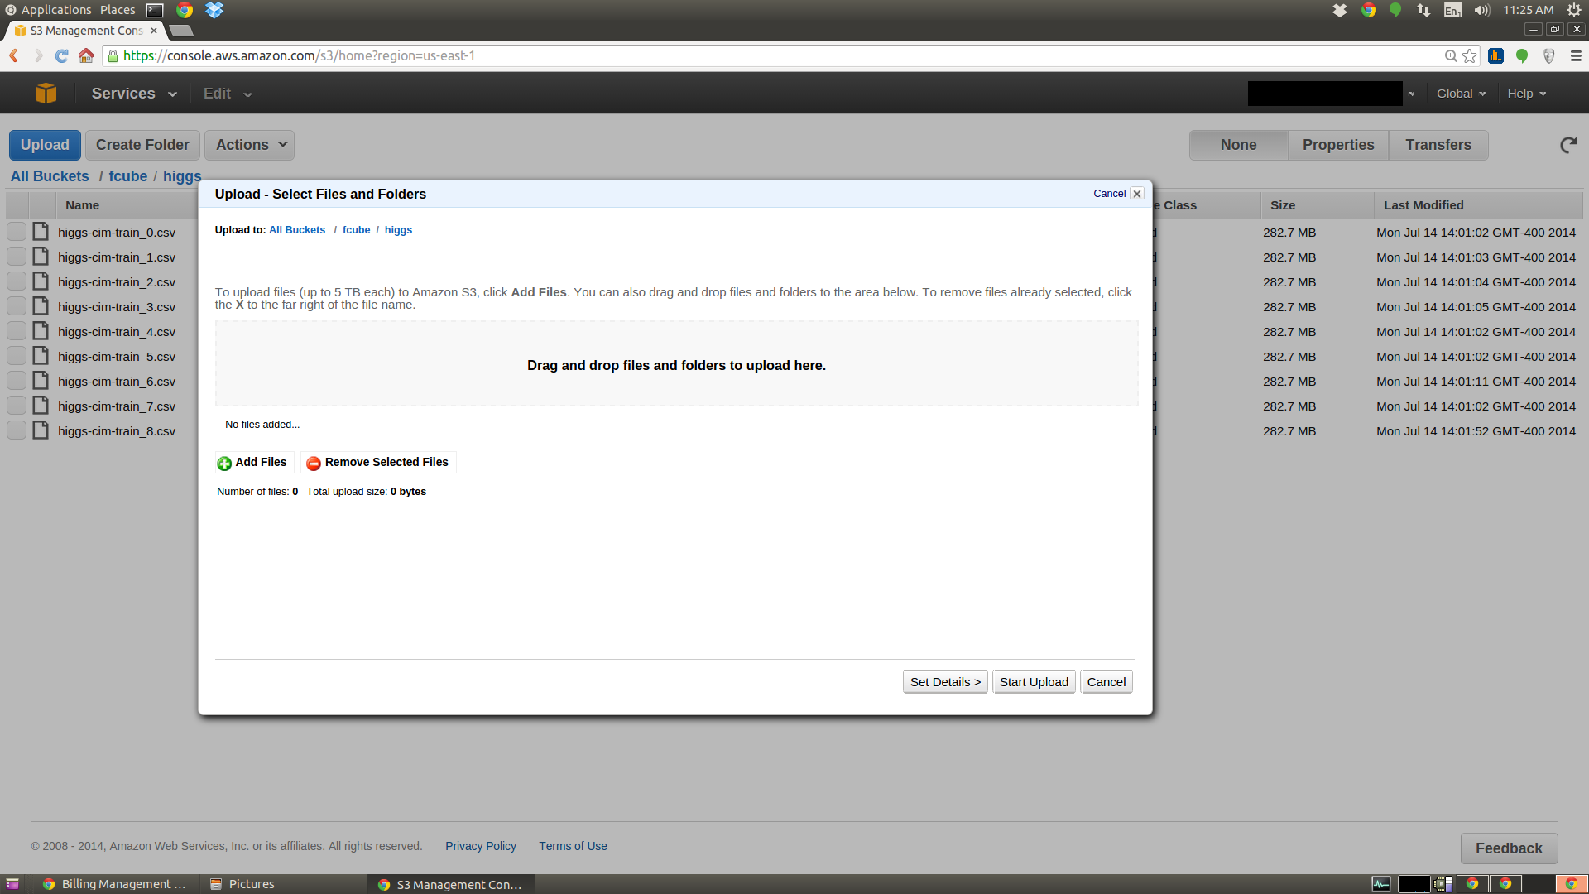Check the box for higgs-cim-train_8.csv
This screenshot has width=1589, height=894.
coord(17,430)
